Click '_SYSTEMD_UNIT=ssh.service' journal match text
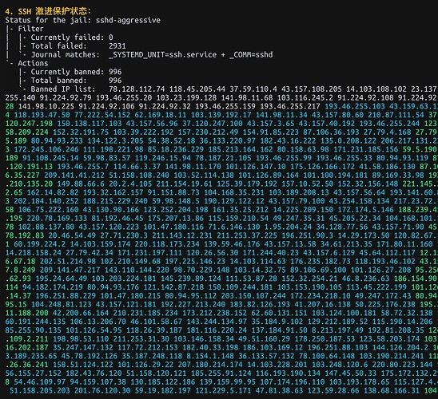The image size is (438, 399). 162,54
